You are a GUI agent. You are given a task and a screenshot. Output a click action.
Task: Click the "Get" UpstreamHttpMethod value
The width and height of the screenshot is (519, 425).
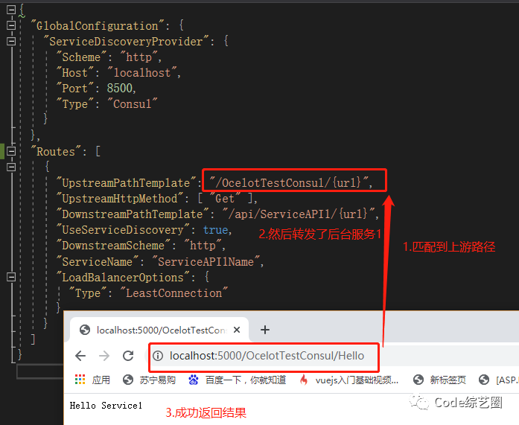pos(225,199)
